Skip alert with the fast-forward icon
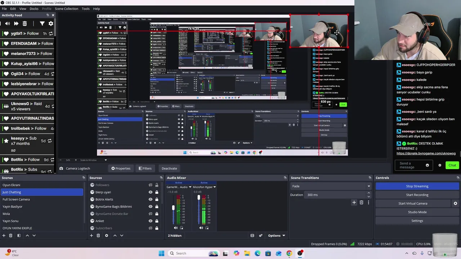The image size is (461, 259). coord(16,23)
